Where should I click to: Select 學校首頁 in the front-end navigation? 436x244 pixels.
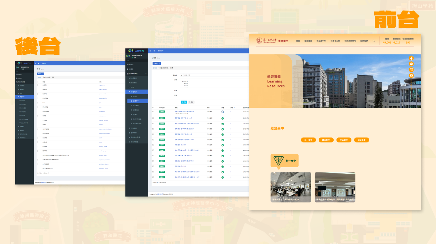click(308, 41)
